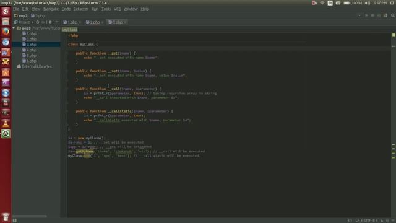This screenshot has width=396, height=223.
Task: Open the Navigate menu
Action: pyautogui.click(x=51, y=9)
